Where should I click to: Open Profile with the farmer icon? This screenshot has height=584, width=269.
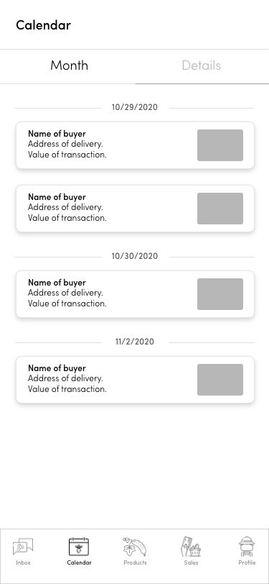(247, 547)
